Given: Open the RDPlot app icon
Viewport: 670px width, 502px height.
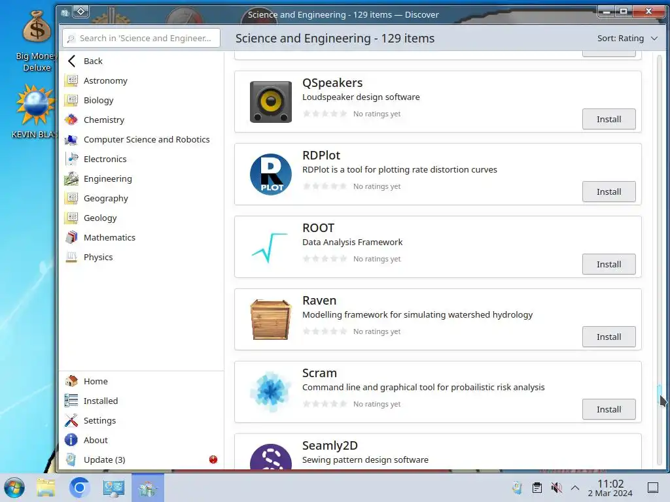Looking at the screenshot, I should coord(270,175).
